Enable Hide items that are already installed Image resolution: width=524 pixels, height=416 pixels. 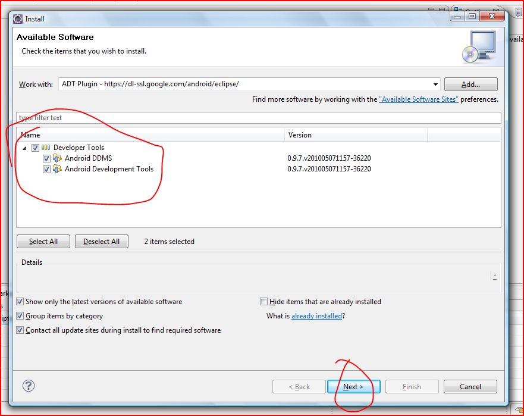[x=263, y=302]
